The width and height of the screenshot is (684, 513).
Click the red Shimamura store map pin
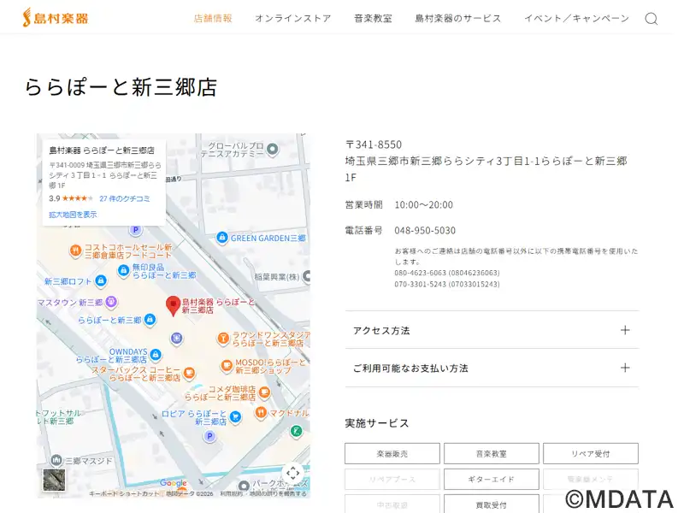(173, 305)
